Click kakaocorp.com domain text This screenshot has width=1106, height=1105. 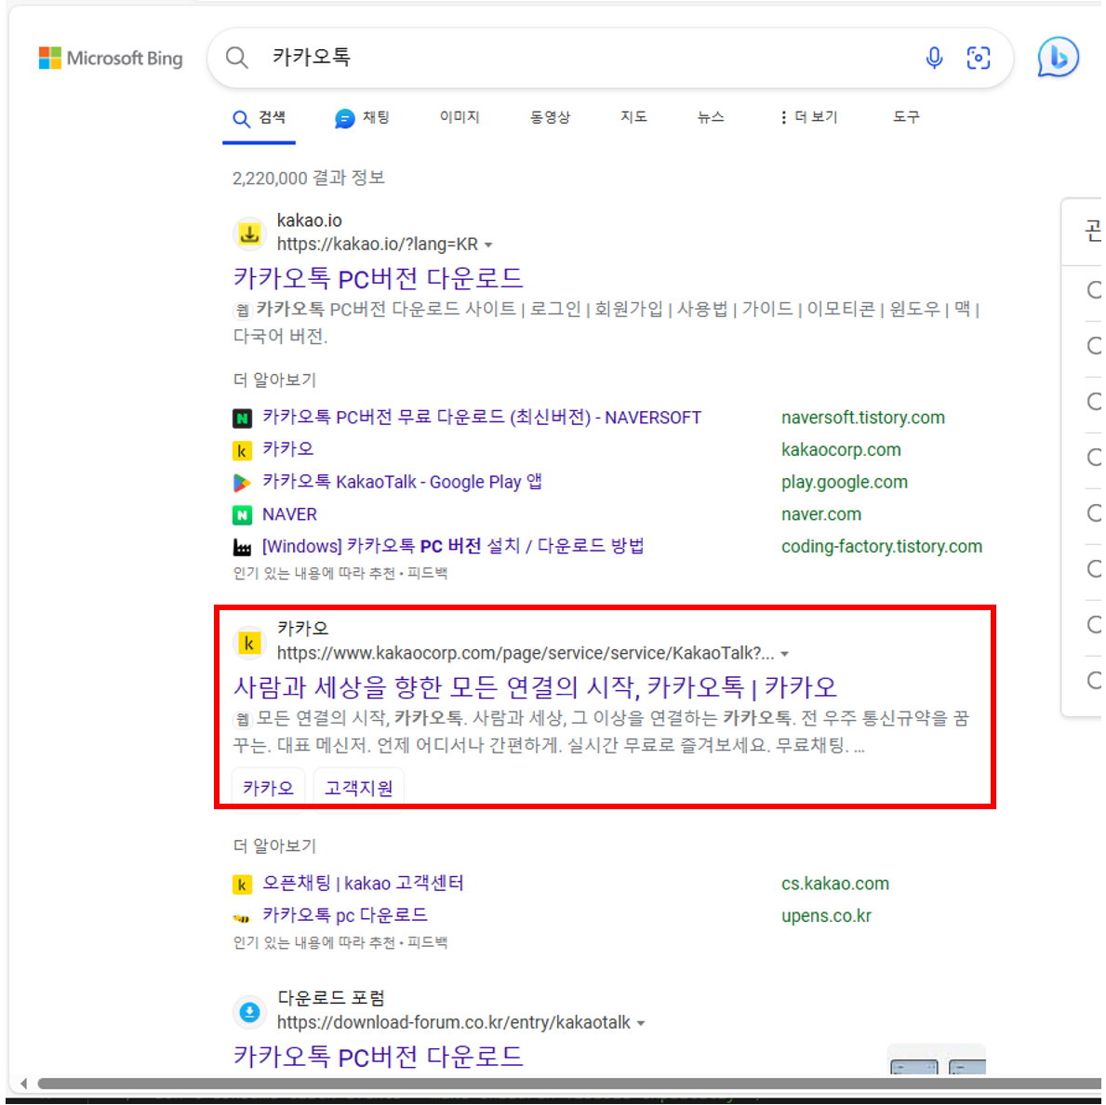[841, 450]
